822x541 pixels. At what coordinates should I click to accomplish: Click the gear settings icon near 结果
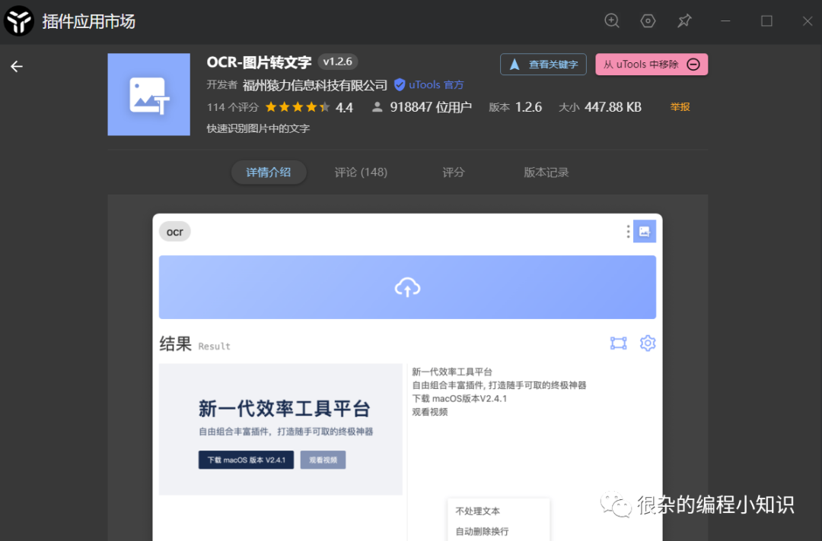[648, 343]
